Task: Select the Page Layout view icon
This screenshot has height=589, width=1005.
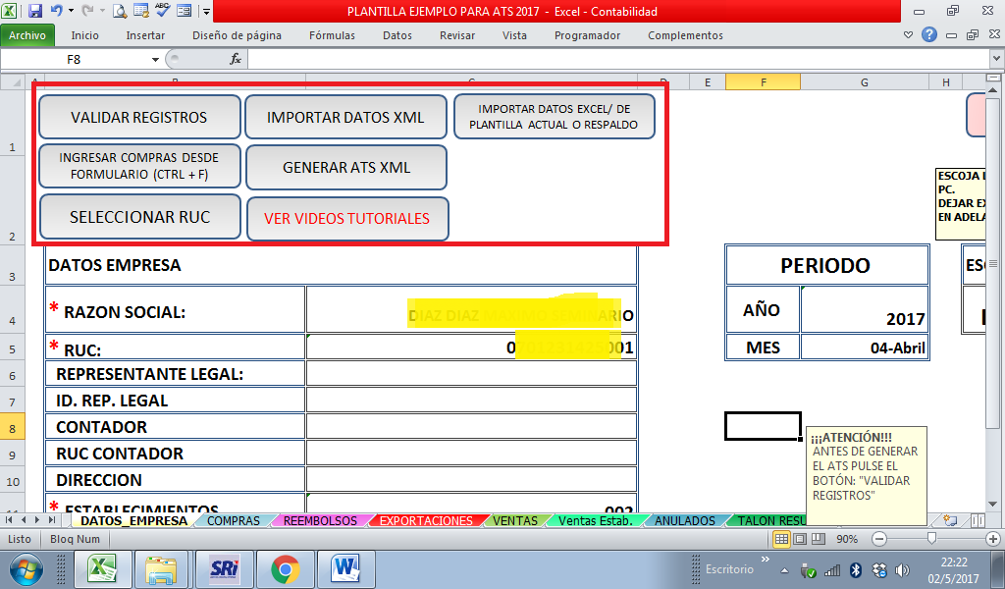Action: pyautogui.click(x=799, y=538)
